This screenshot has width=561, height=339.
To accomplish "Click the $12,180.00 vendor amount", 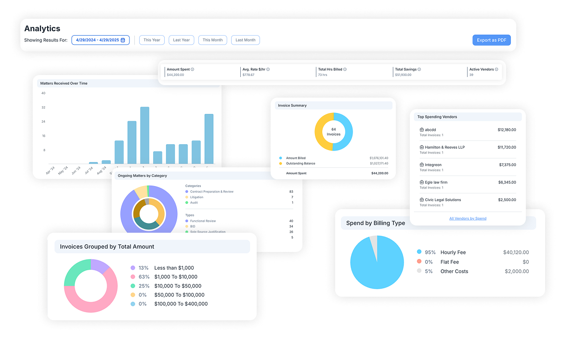I will [x=507, y=130].
